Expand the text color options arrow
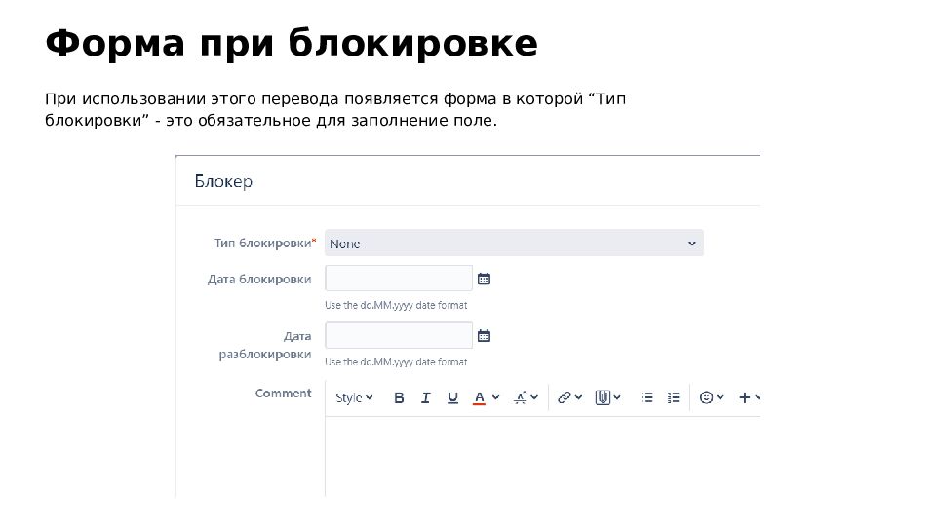 495,397
